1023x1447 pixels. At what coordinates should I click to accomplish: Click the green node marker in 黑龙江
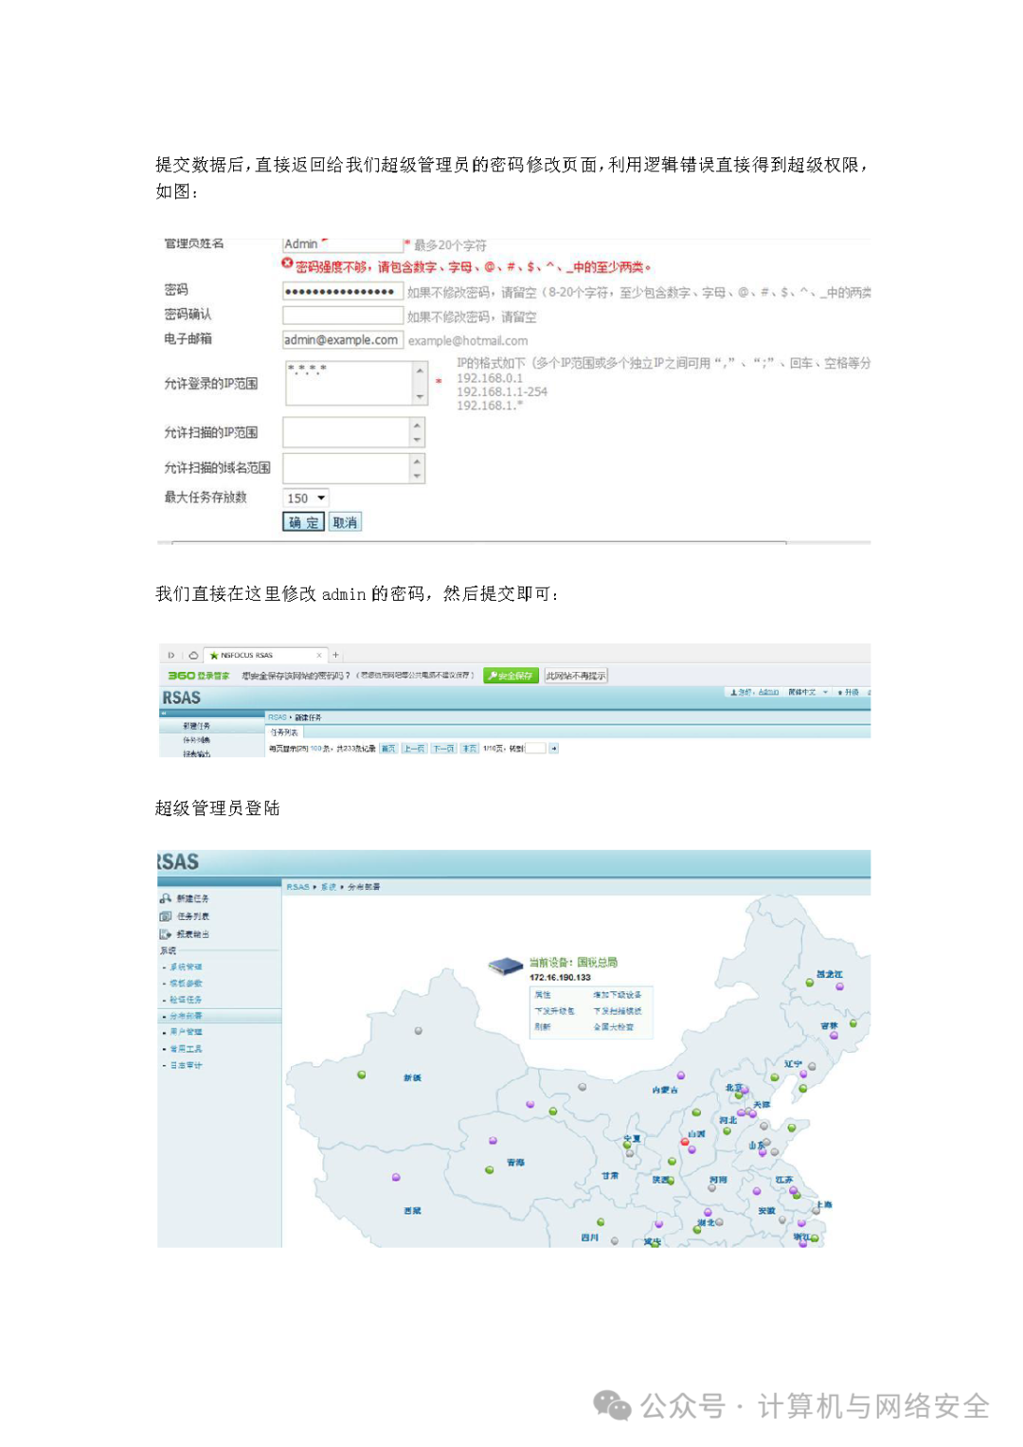point(810,983)
